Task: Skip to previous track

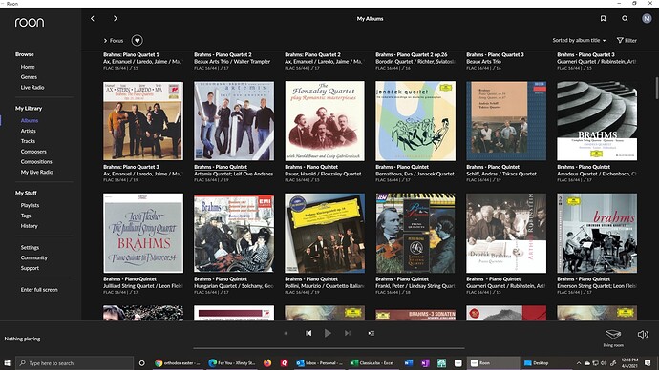Action: 308,333
